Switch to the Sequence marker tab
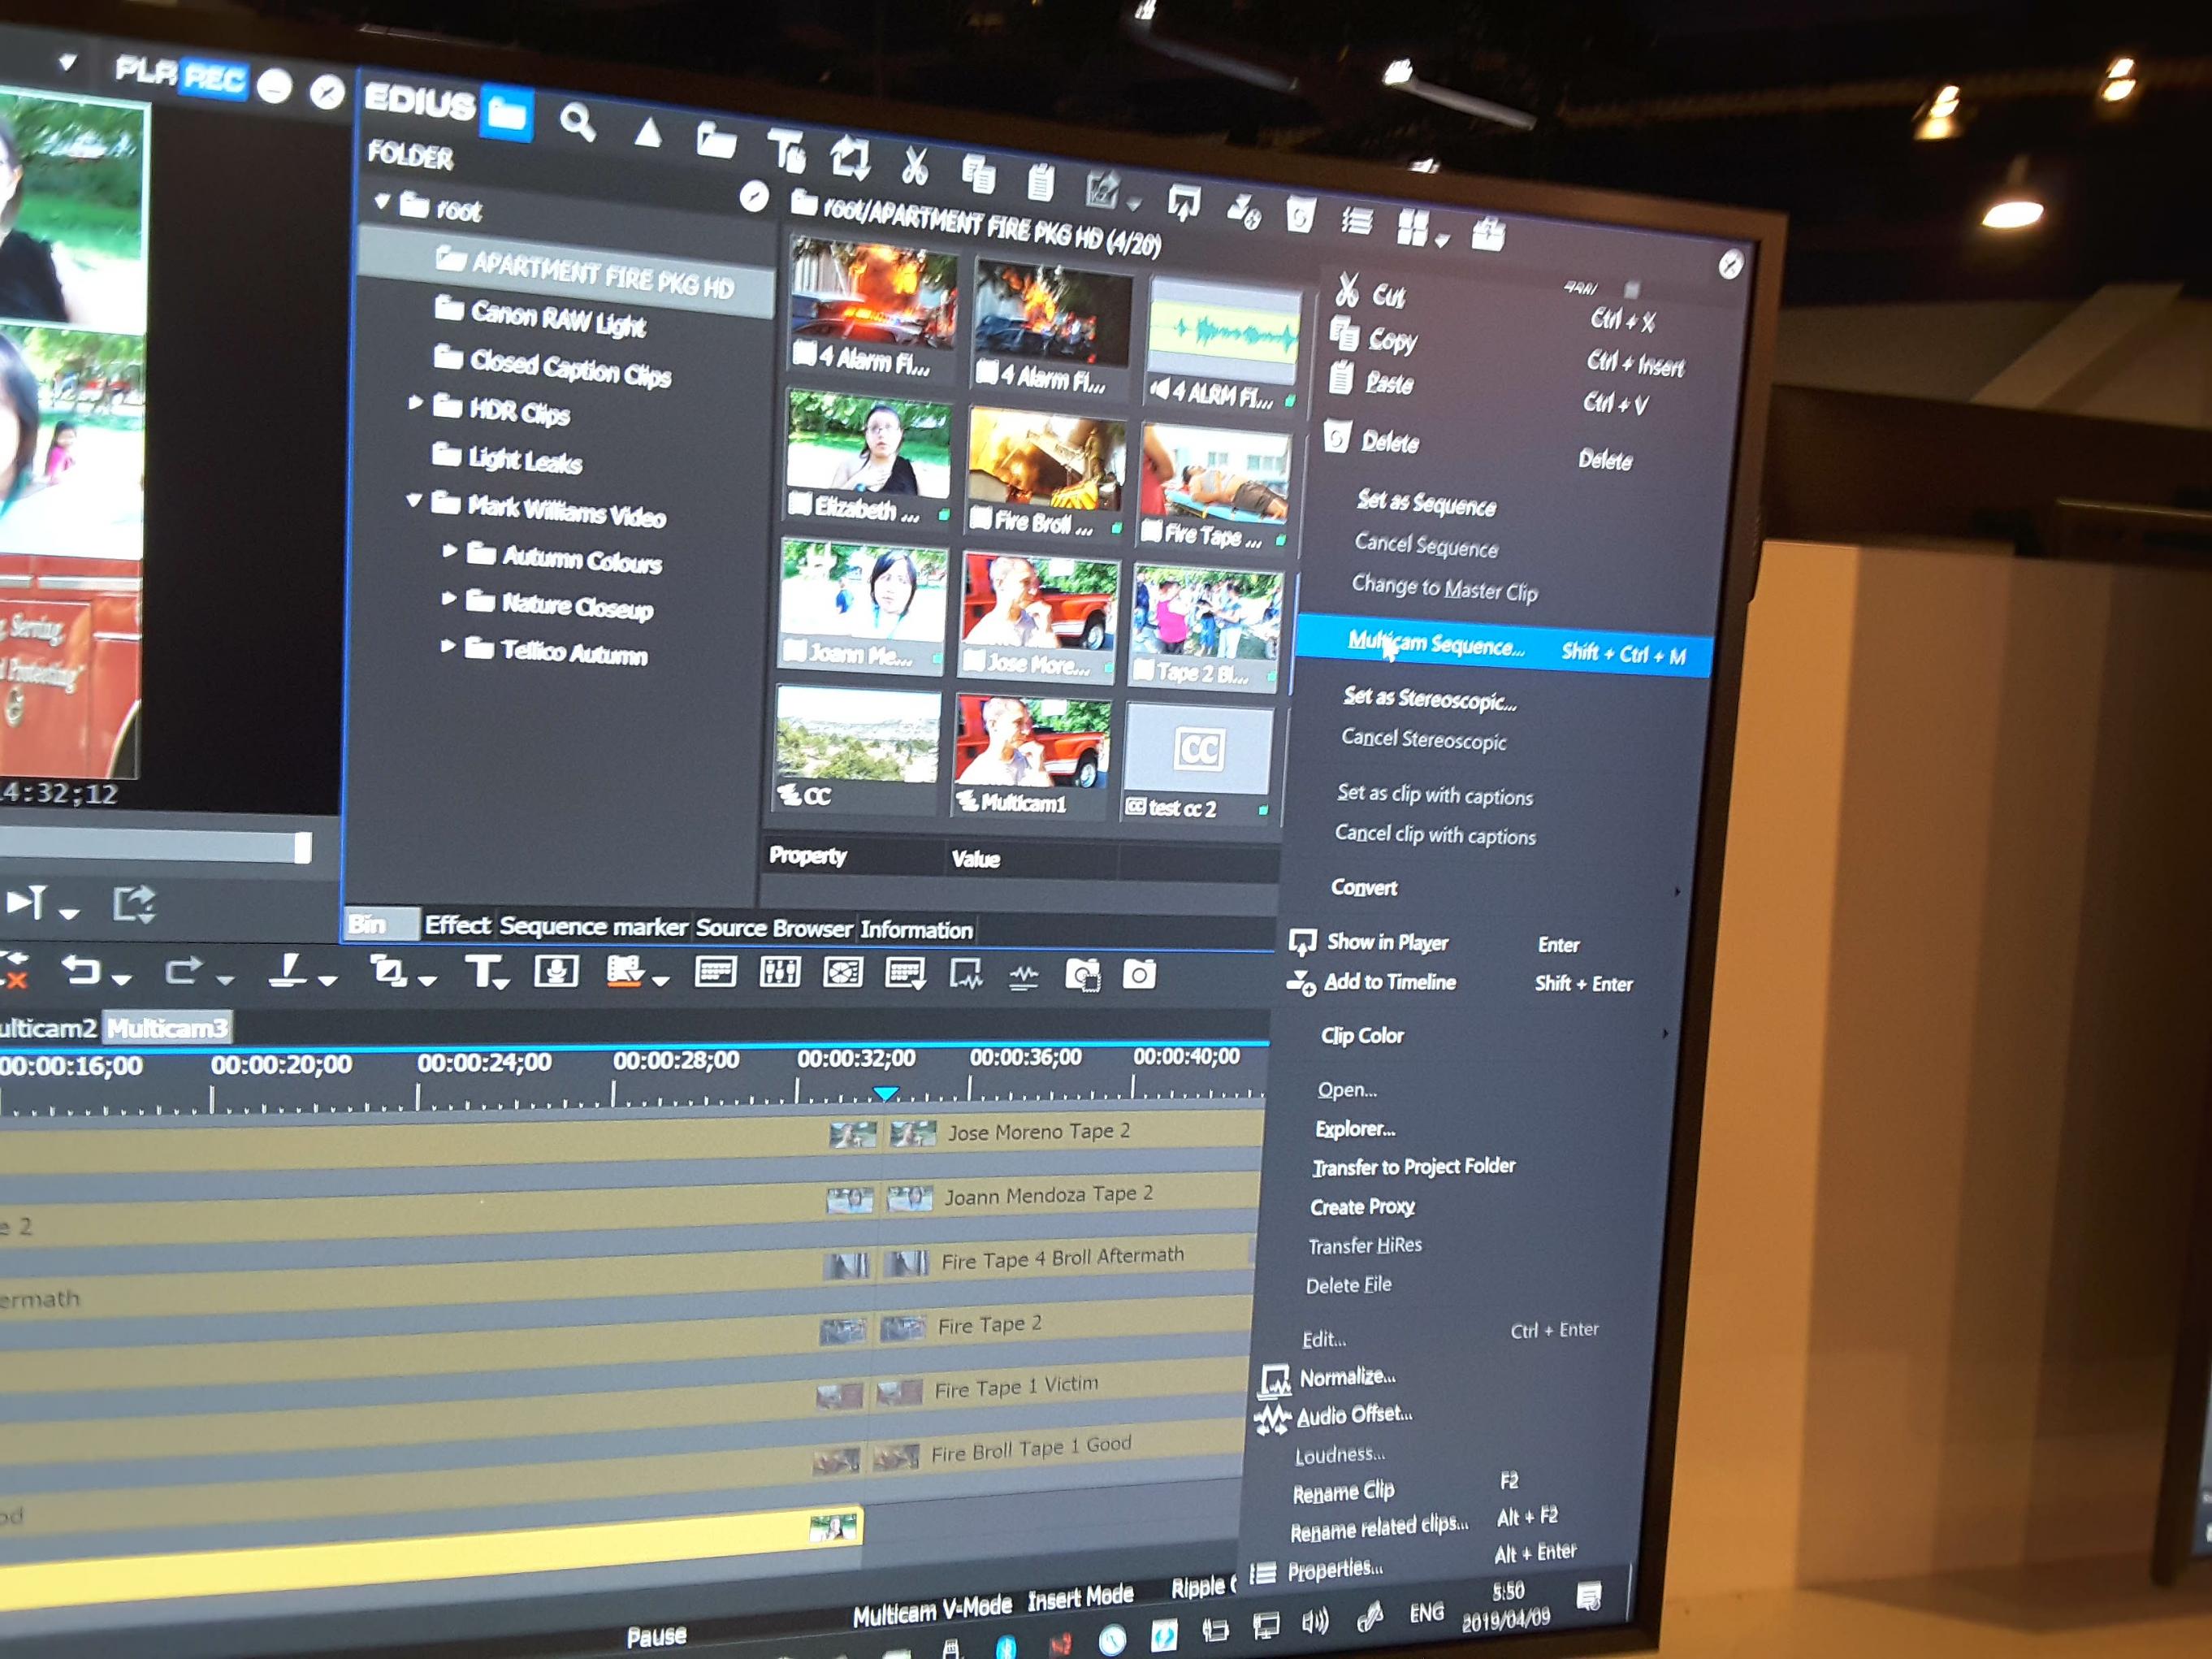2212x1659 pixels. point(593,927)
